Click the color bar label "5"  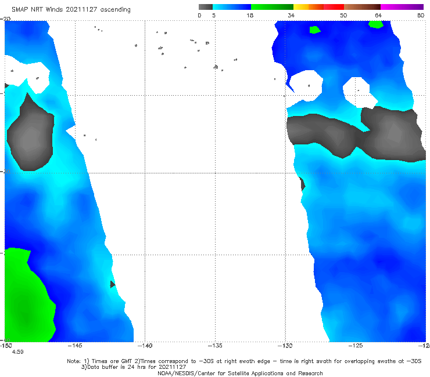click(x=214, y=15)
